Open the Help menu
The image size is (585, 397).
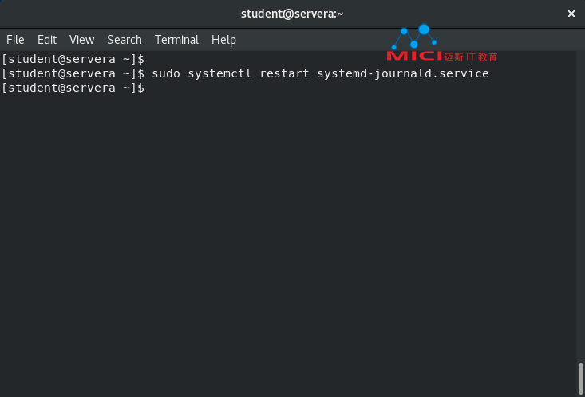tap(223, 40)
